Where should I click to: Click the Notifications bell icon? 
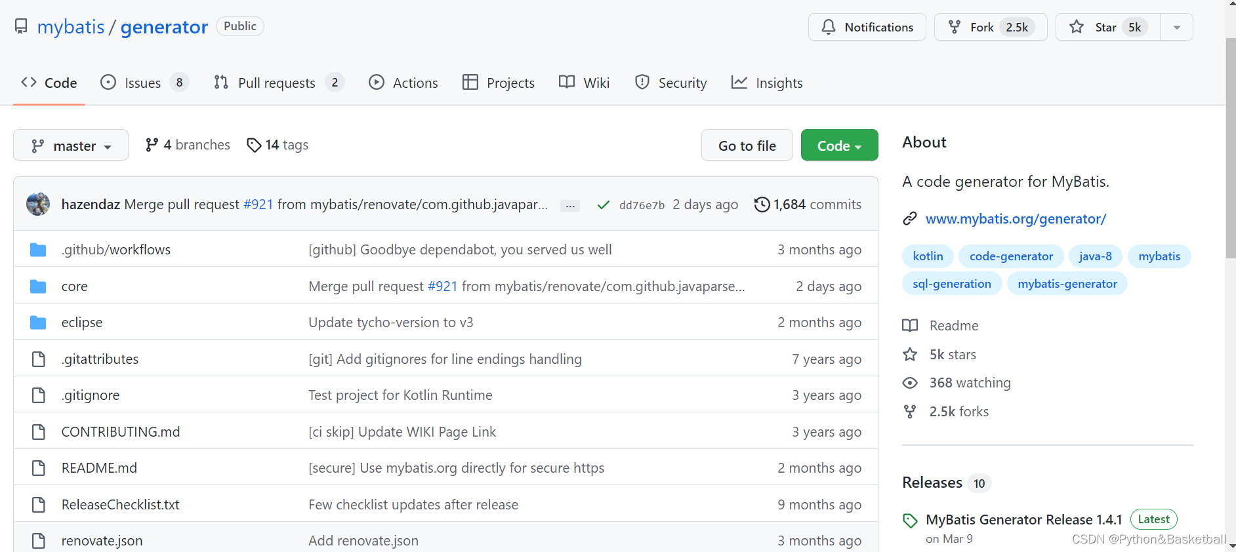point(829,27)
